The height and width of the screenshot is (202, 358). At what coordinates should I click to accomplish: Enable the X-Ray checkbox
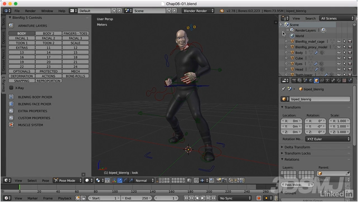(x=11, y=88)
